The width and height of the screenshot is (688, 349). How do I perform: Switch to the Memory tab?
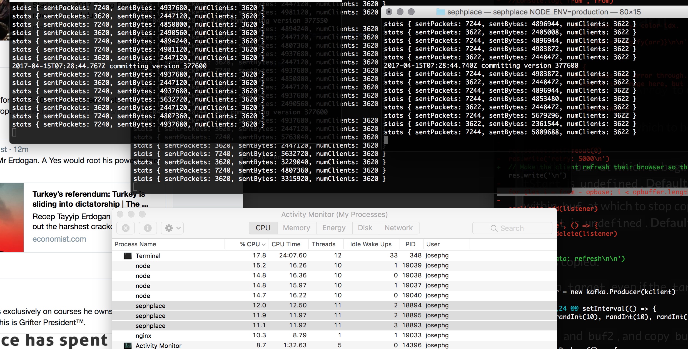click(x=296, y=228)
